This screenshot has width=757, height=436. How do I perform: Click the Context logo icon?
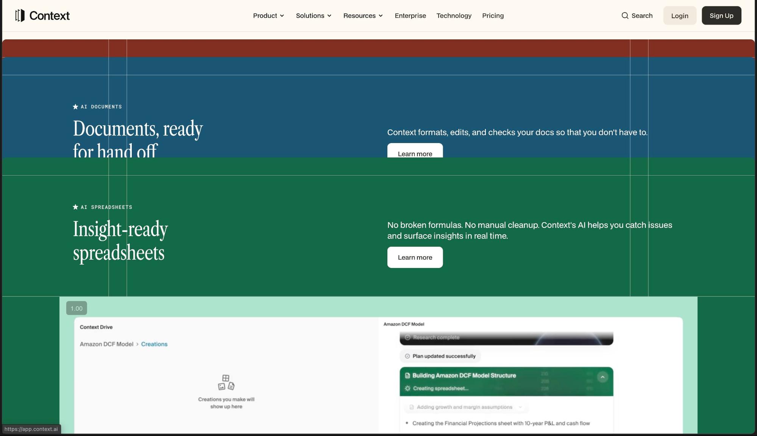[x=20, y=16]
